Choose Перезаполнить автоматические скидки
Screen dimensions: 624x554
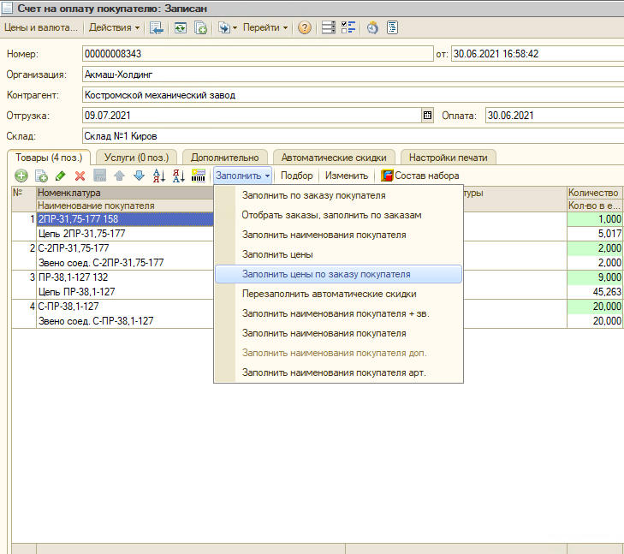[x=338, y=294]
